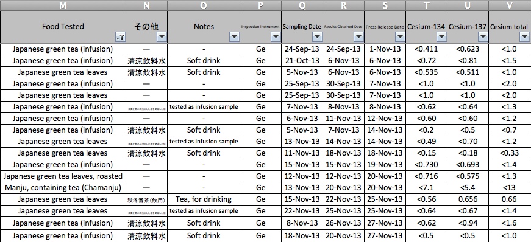
Task: Select column T header
Action: pos(426,5)
